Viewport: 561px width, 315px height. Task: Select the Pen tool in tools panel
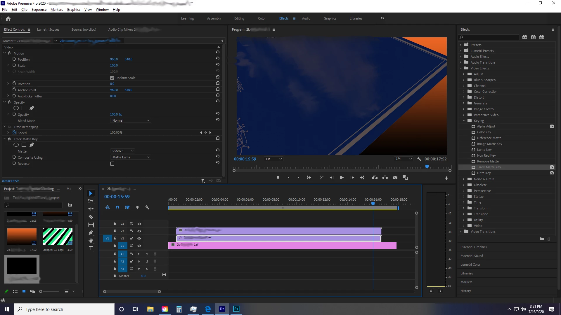click(91, 232)
